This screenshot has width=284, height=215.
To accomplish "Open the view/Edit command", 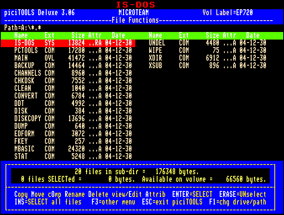I will coord(127,194).
